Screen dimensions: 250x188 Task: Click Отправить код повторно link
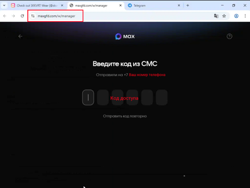click(x=125, y=116)
